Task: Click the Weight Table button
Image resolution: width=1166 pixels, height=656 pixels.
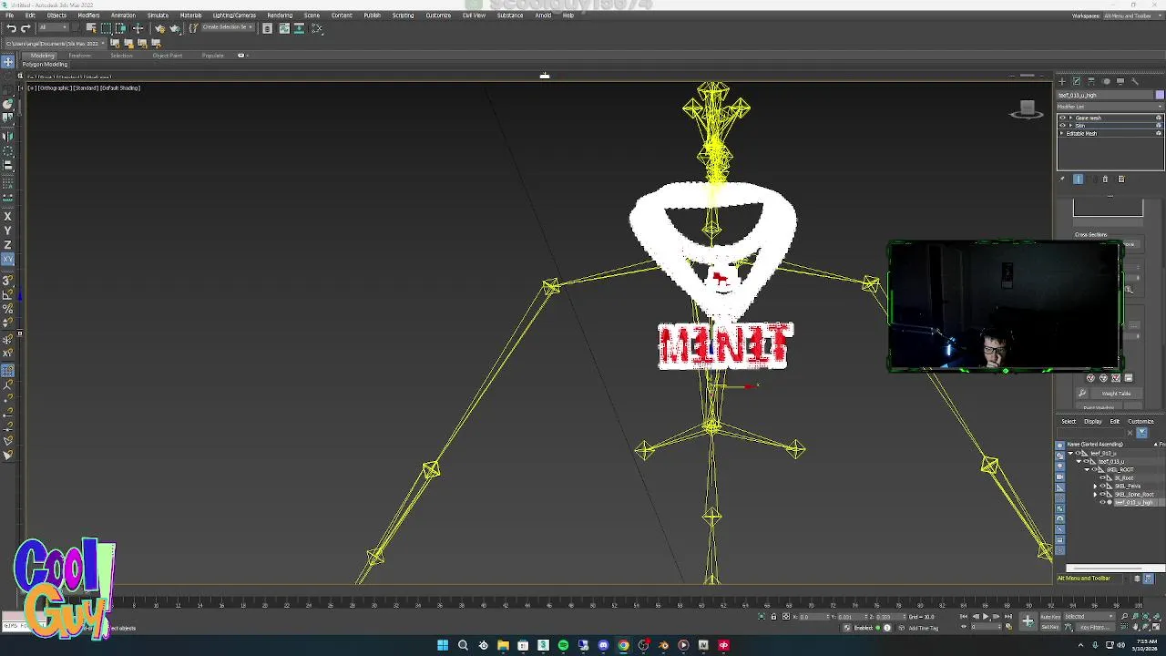Action: [x=1116, y=394]
